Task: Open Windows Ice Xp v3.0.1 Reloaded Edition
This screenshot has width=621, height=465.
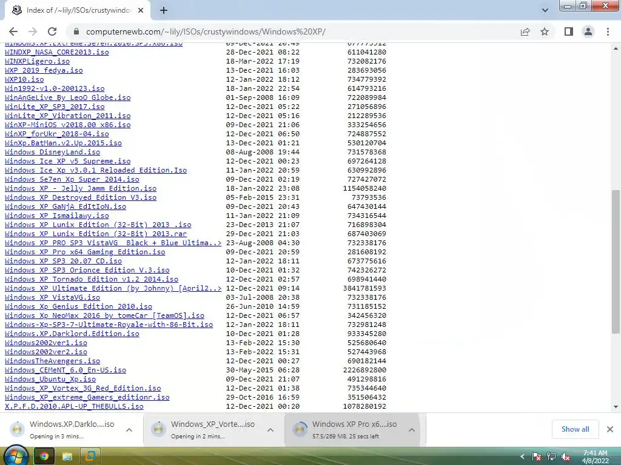Action: pyautogui.click(x=96, y=170)
